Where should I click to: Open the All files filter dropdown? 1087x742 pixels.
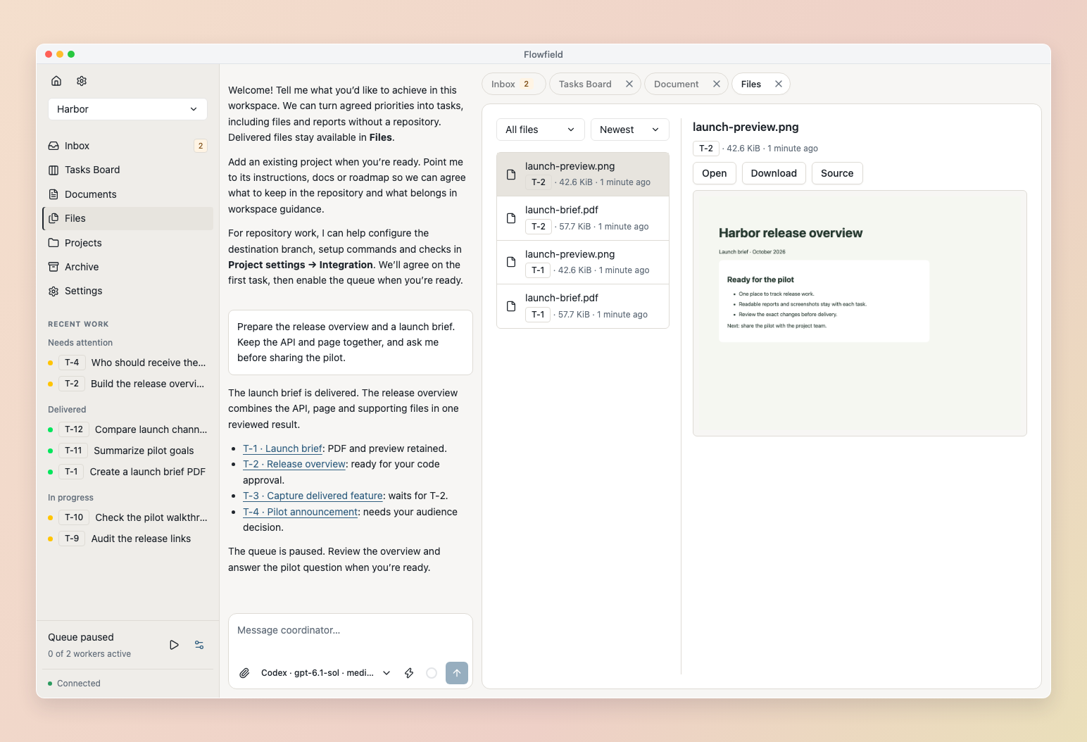point(540,130)
